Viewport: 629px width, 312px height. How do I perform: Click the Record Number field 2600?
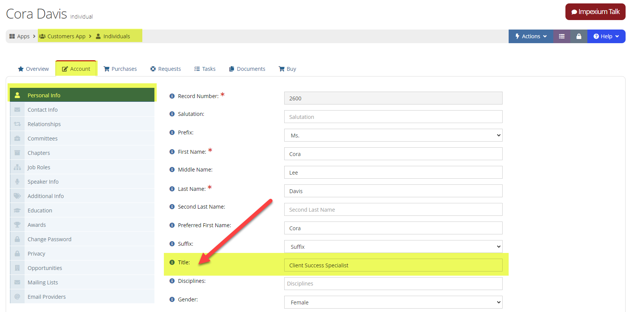(x=393, y=98)
